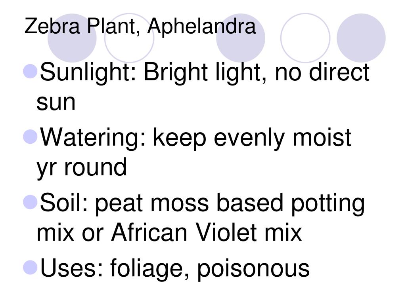Image resolution: width=406 pixels, height=304 pixels.
Task: Click the hollow circle under 'Plant,'
Action: coord(129,38)
